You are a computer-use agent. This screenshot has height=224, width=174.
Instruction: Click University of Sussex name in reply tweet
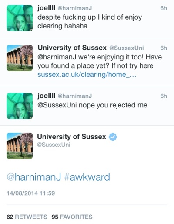pos(72,48)
